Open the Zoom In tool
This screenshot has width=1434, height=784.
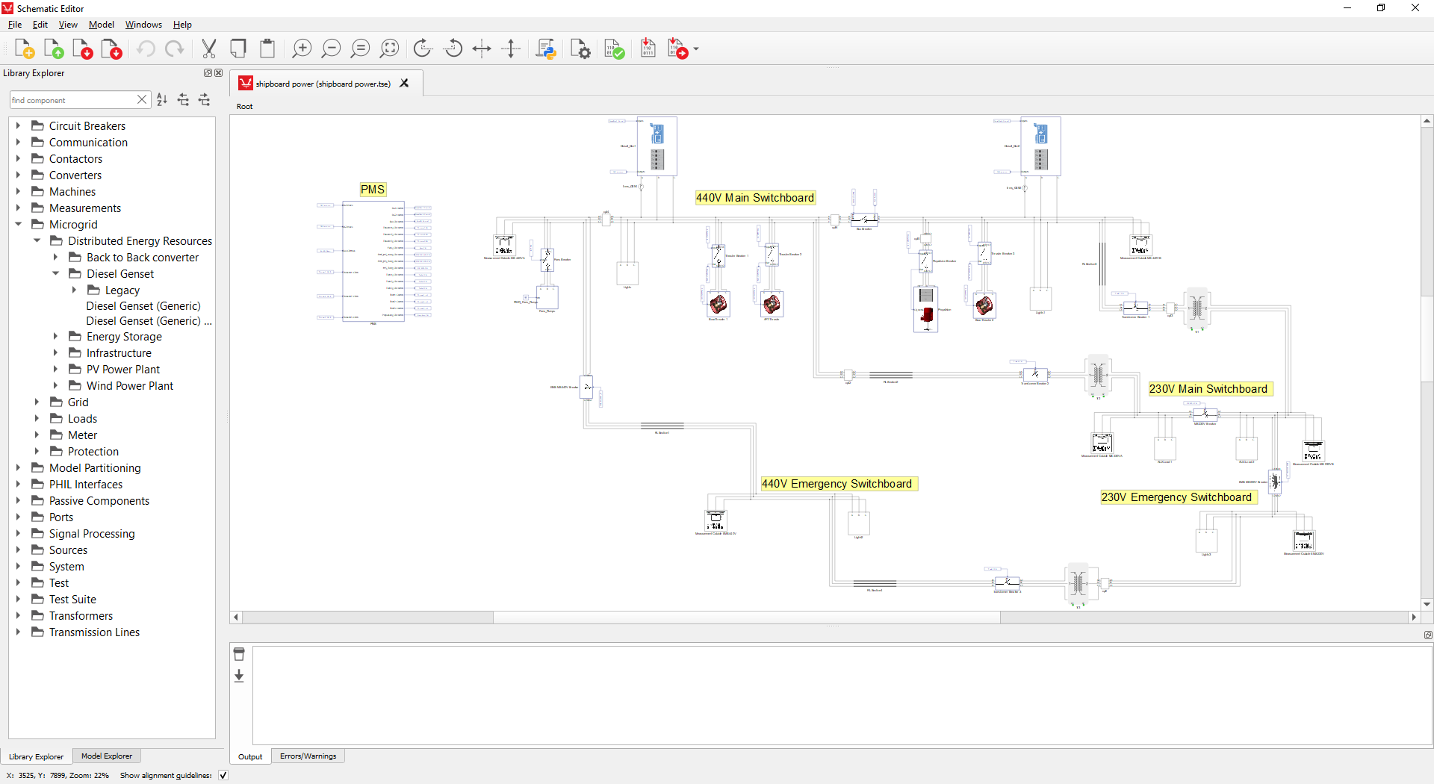point(302,49)
